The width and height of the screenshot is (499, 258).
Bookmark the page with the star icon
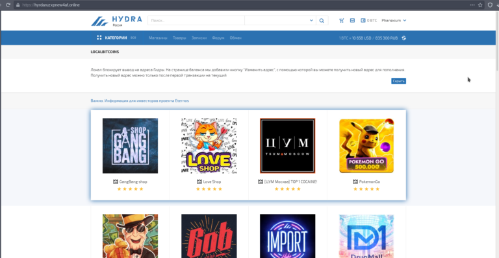point(480,5)
